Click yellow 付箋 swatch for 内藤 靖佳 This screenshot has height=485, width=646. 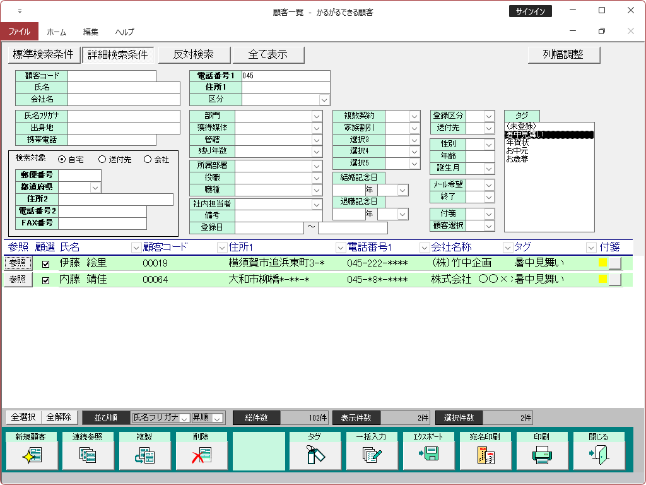(602, 279)
